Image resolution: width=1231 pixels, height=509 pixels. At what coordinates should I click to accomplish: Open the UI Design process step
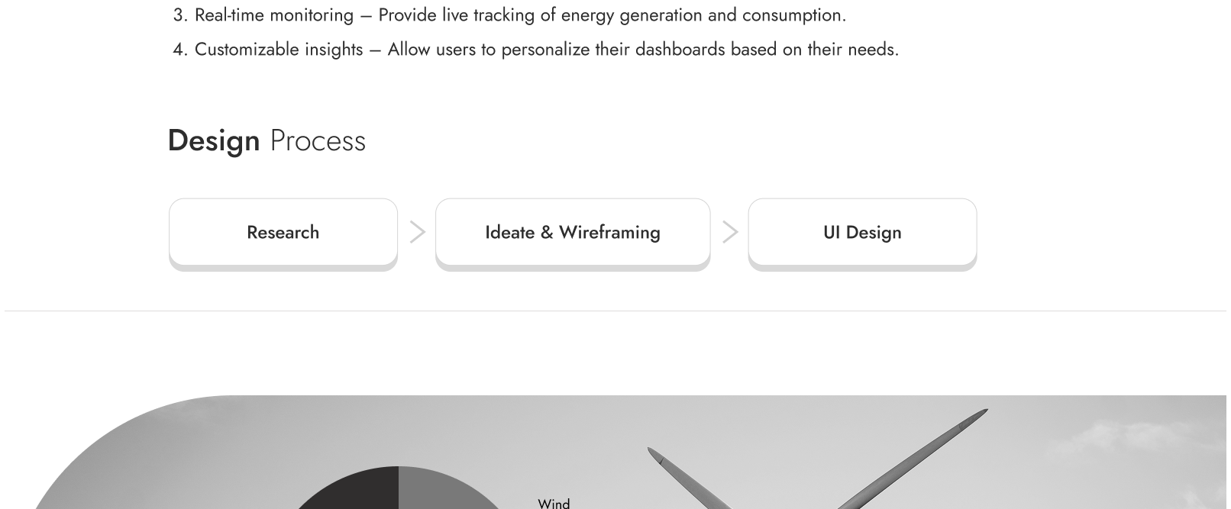[x=862, y=232]
